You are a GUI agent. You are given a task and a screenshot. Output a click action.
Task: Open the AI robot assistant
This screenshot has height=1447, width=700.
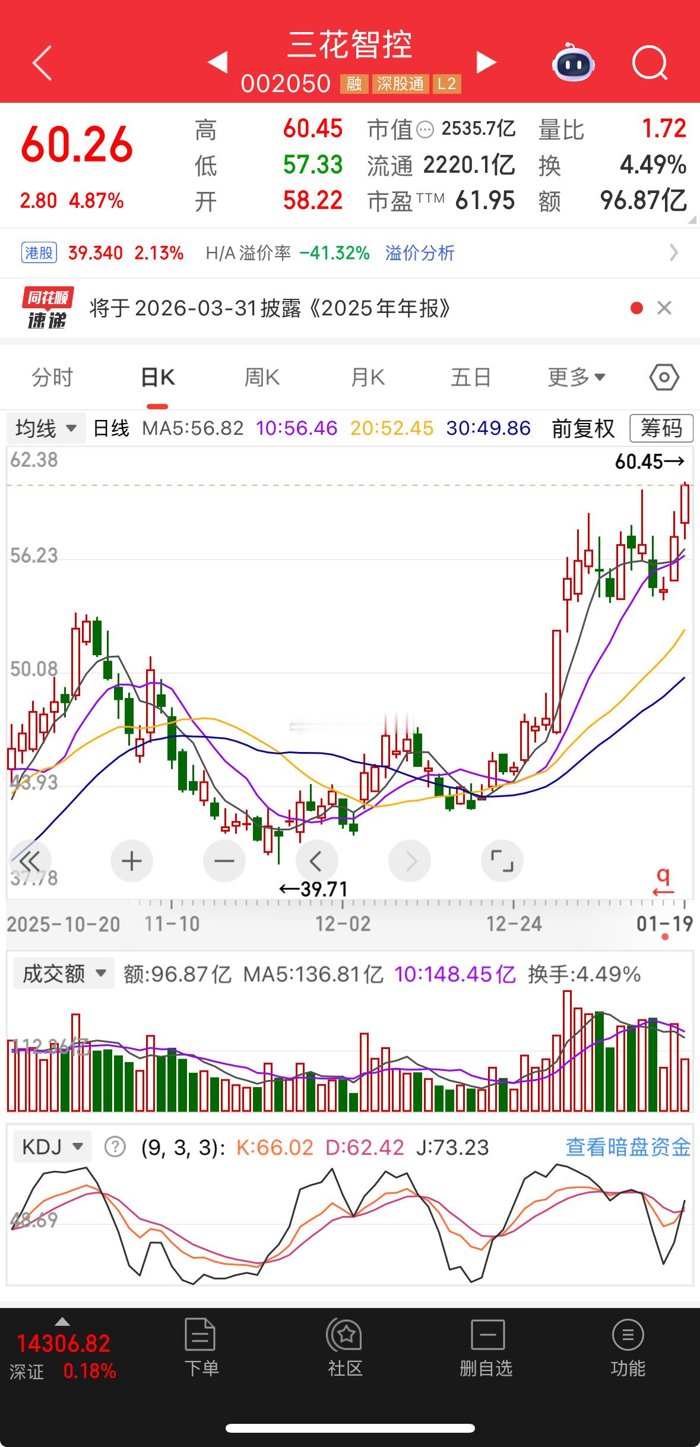[x=573, y=62]
